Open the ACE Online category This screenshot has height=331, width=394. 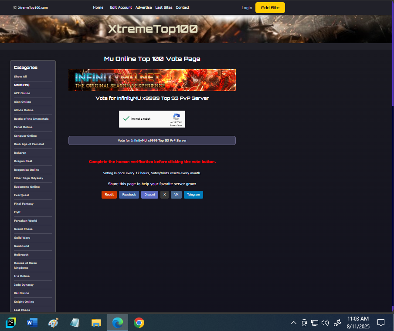[22, 93]
